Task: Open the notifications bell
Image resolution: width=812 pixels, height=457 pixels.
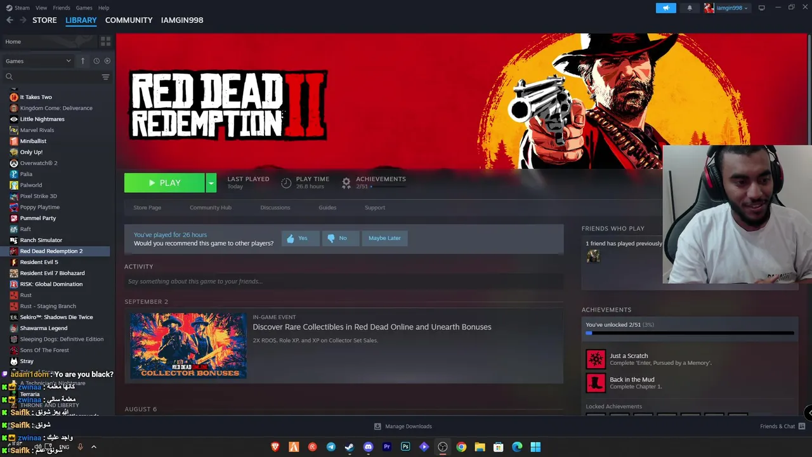Action: pyautogui.click(x=690, y=8)
